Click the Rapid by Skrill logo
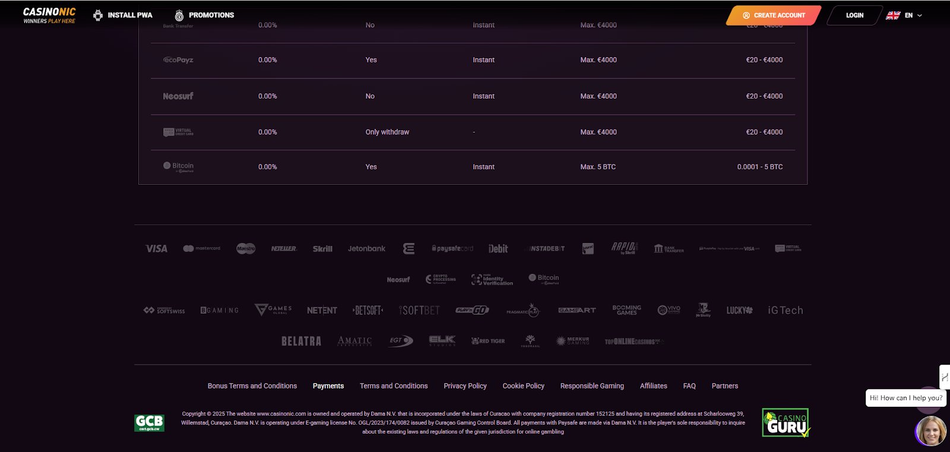This screenshot has height=452, width=950. (x=625, y=248)
